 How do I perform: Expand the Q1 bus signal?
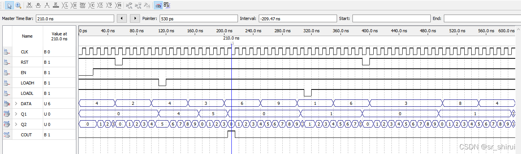[16, 114]
